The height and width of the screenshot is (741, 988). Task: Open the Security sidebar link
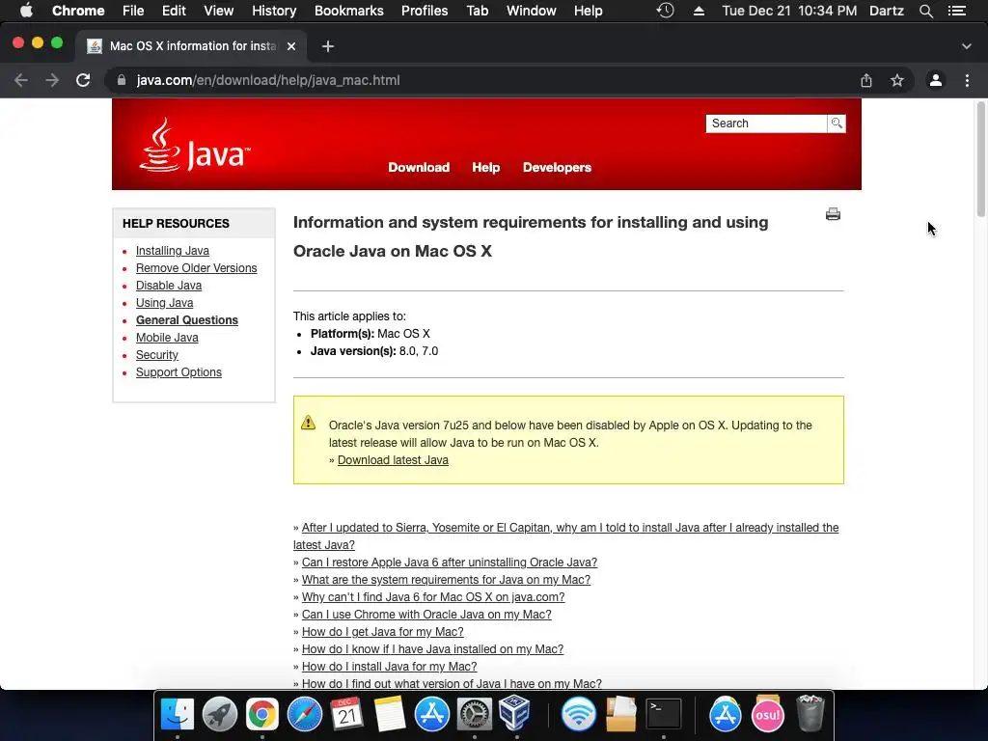point(157,355)
